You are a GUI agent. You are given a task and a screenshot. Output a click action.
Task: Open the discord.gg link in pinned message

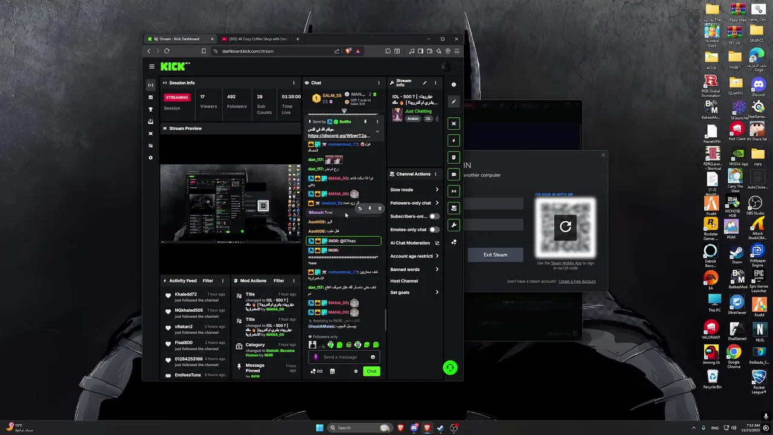click(x=339, y=136)
